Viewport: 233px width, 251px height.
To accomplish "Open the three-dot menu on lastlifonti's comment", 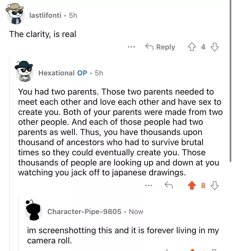I will click(131, 47).
